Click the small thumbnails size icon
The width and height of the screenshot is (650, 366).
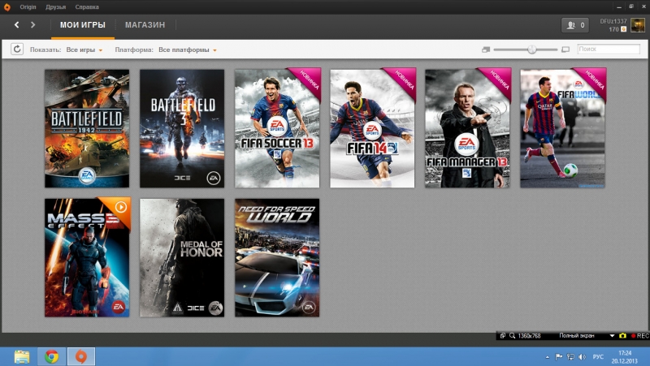click(485, 50)
